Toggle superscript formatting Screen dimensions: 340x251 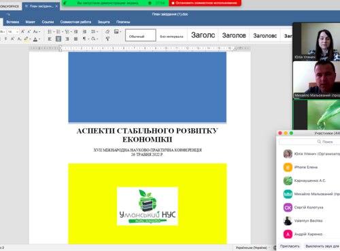coord(12,39)
